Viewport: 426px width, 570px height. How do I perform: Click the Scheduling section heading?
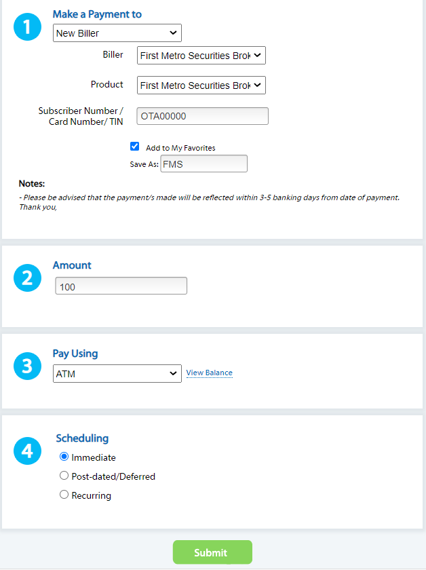[82, 438]
